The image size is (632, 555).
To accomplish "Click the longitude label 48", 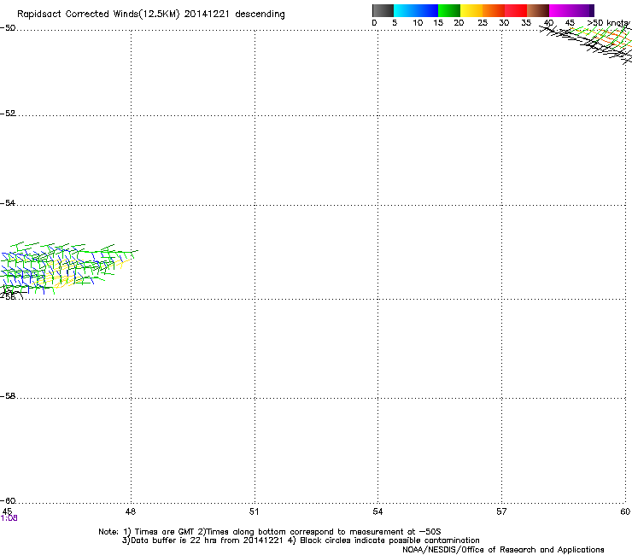I will [x=131, y=511].
